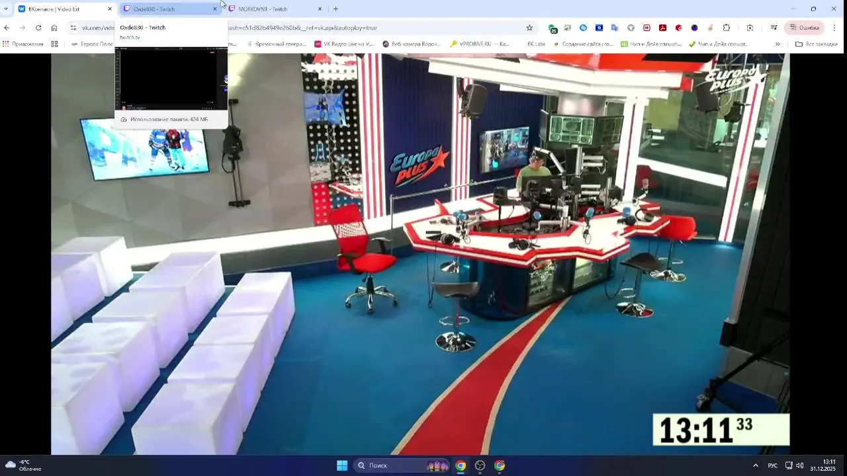Close the Oxde830 Twitch tab
Screen dimensions: 847x476
coord(214,9)
